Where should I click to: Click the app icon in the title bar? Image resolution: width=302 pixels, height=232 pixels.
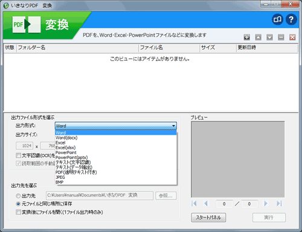6,5
